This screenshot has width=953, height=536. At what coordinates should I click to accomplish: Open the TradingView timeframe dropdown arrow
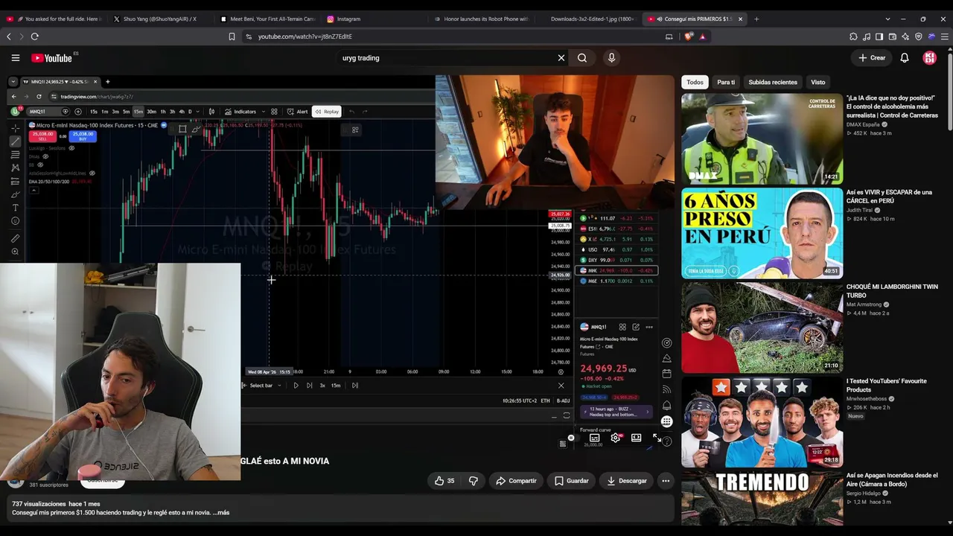click(199, 112)
